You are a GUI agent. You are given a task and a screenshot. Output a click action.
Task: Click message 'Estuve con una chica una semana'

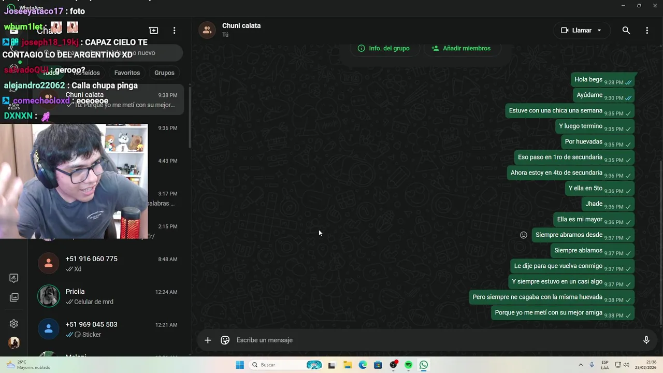pos(570,111)
